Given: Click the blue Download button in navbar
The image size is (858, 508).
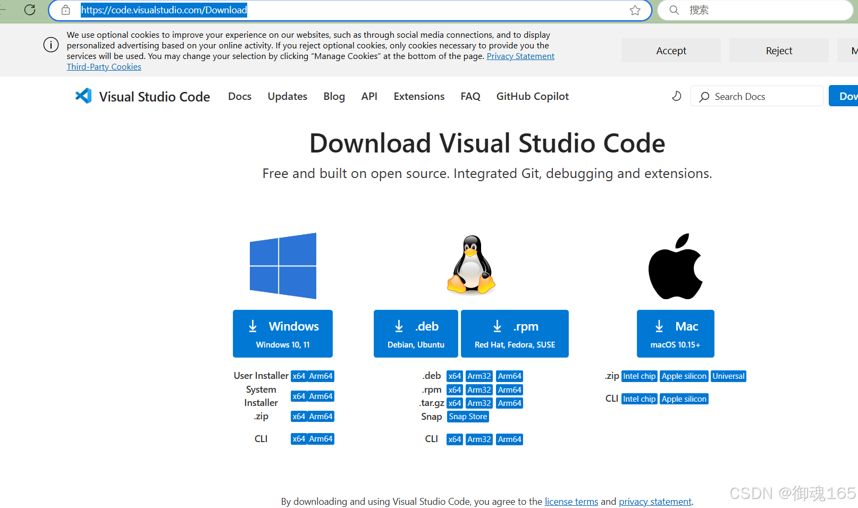Looking at the screenshot, I should 844,96.
